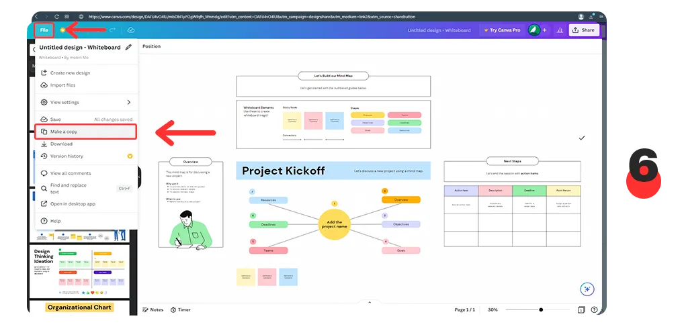The width and height of the screenshot is (684, 335).
Task: Click the Canva Assistant sparkle button
Action: 587,289
